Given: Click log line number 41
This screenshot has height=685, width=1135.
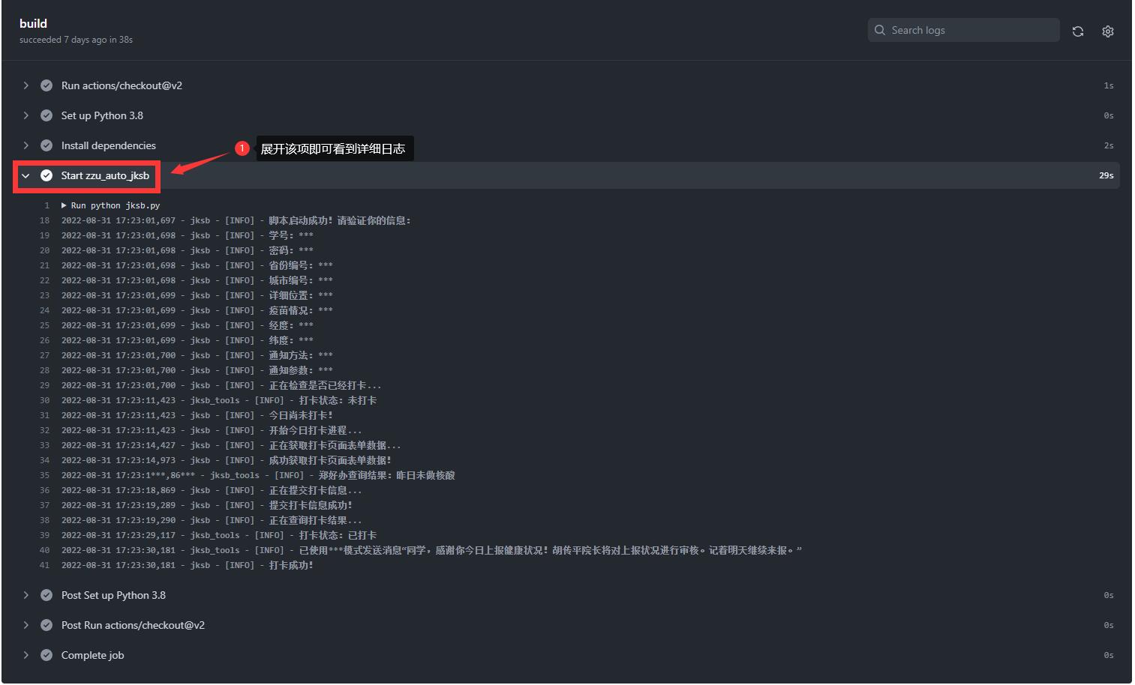Looking at the screenshot, I should [x=44, y=565].
